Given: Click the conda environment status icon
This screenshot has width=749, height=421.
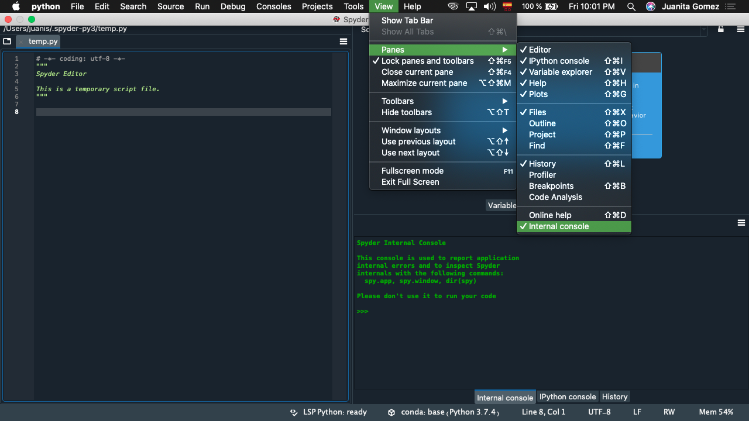Looking at the screenshot, I should [x=391, y=412].
